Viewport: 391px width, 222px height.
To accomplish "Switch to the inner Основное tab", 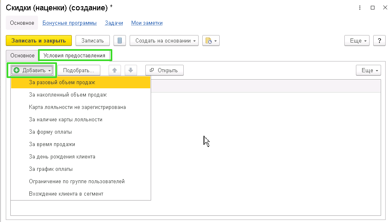I will [x=22, y=56].
